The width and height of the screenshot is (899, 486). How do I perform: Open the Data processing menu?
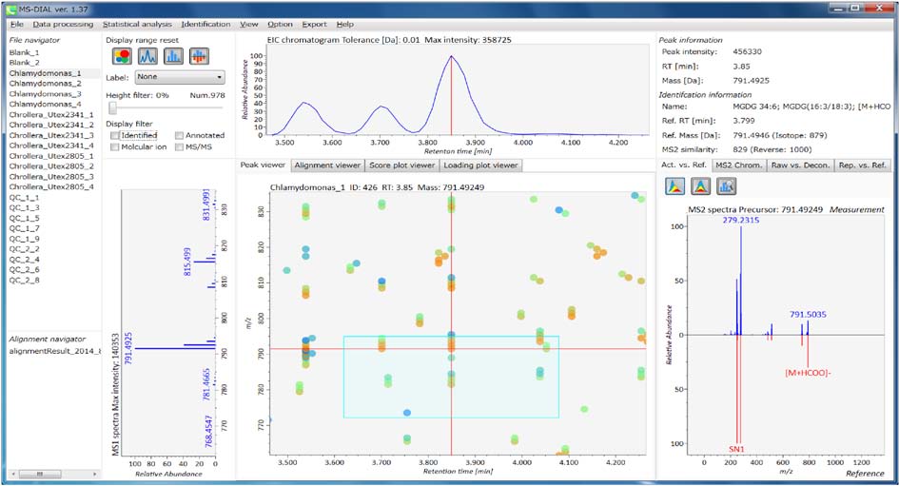[63, 24]
